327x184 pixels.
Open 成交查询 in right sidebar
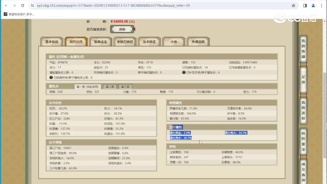click(x=303, y=172)
